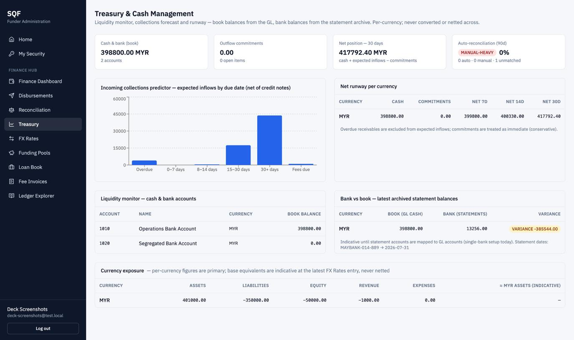
Task: Click the Finance Dashboard wallet icon
Action: (12, 81)
